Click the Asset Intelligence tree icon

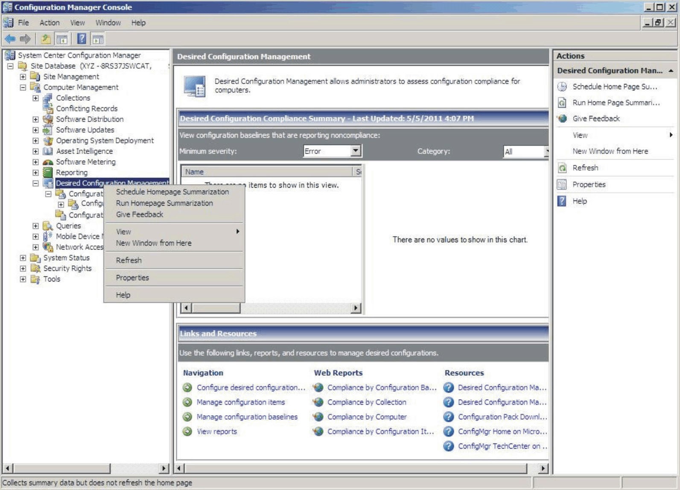tap(48, 151)
